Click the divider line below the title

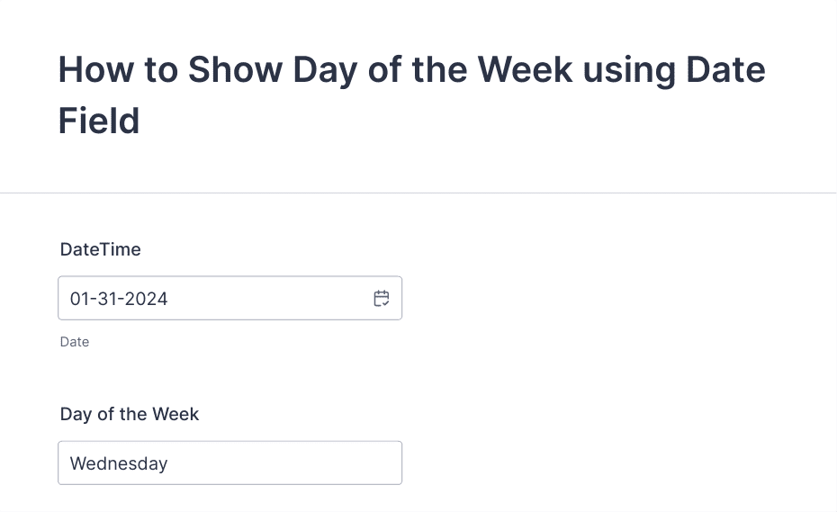point(418,193)
